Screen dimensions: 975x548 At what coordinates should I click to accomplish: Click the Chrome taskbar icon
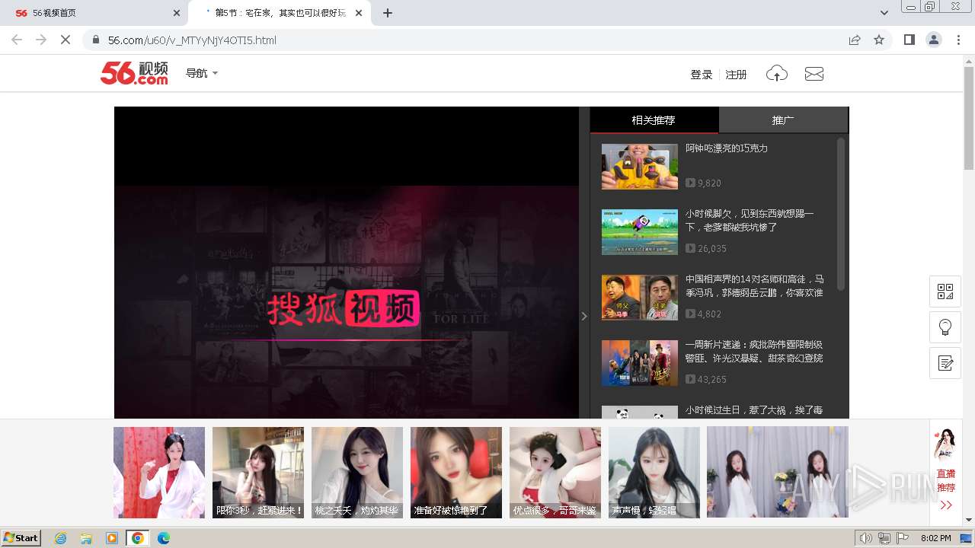pos(138,538)
